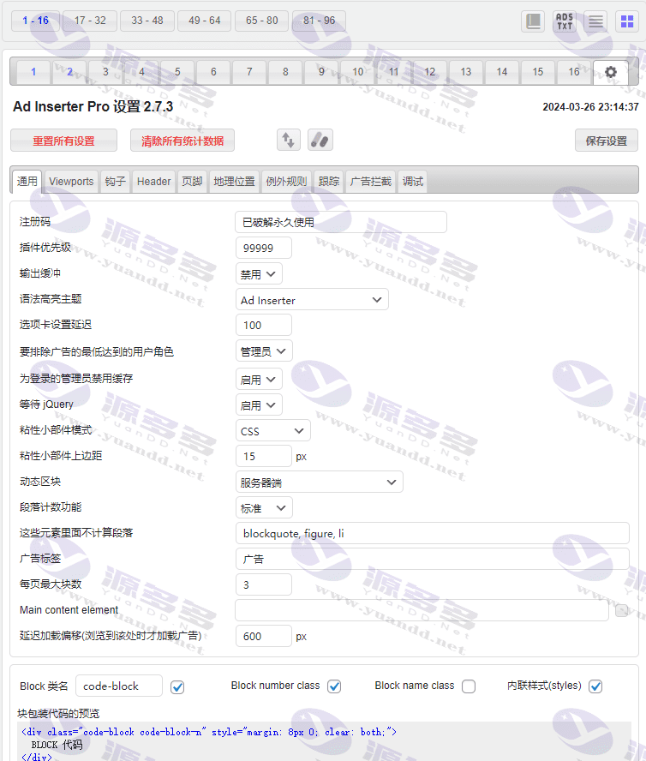Screen dimensions: 646x761
Task: Open the 动态区块 服务器端 dropdown
Action: point(319,482)
